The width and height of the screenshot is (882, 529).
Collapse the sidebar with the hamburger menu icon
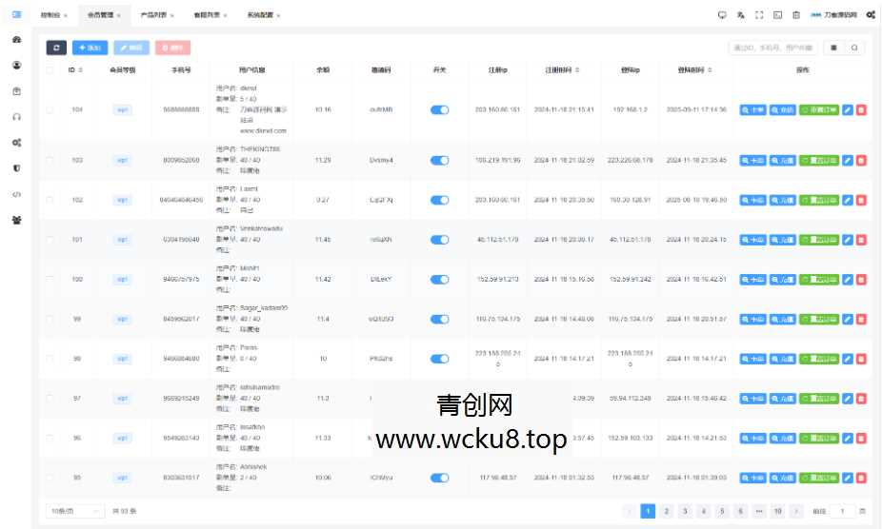pos(16,14)
